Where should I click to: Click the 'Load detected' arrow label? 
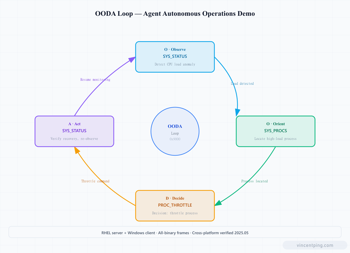coord(242,83)
